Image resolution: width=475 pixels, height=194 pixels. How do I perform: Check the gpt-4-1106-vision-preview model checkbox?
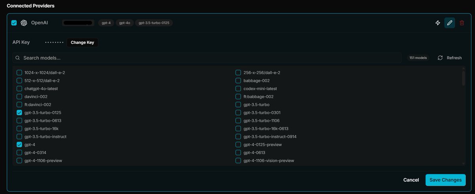(238, 160)
